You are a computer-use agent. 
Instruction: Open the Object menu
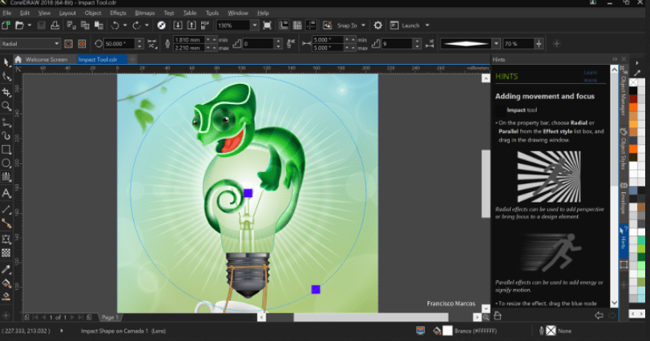[x=93, y=13]
